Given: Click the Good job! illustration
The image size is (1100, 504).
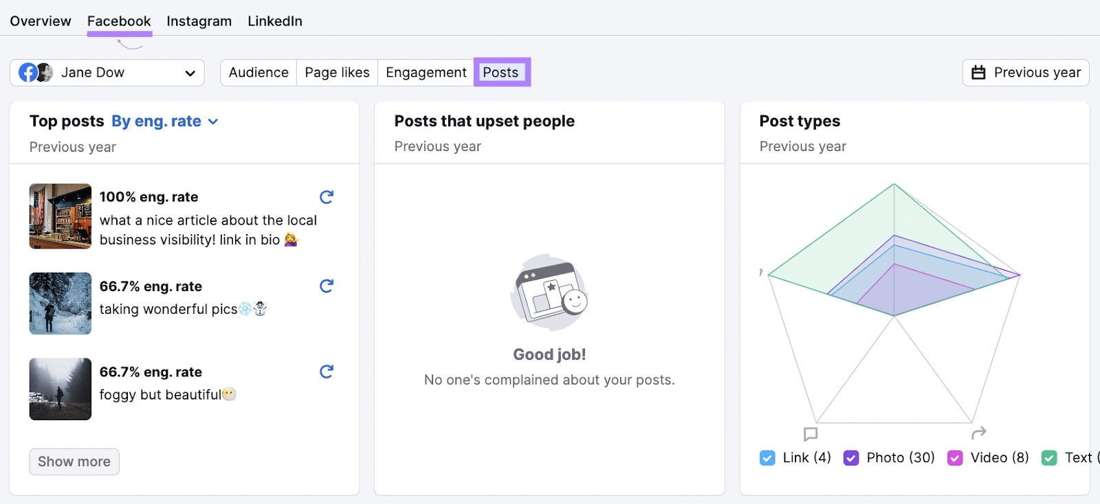Looking at the screenshot, I should tap(549, 293).
